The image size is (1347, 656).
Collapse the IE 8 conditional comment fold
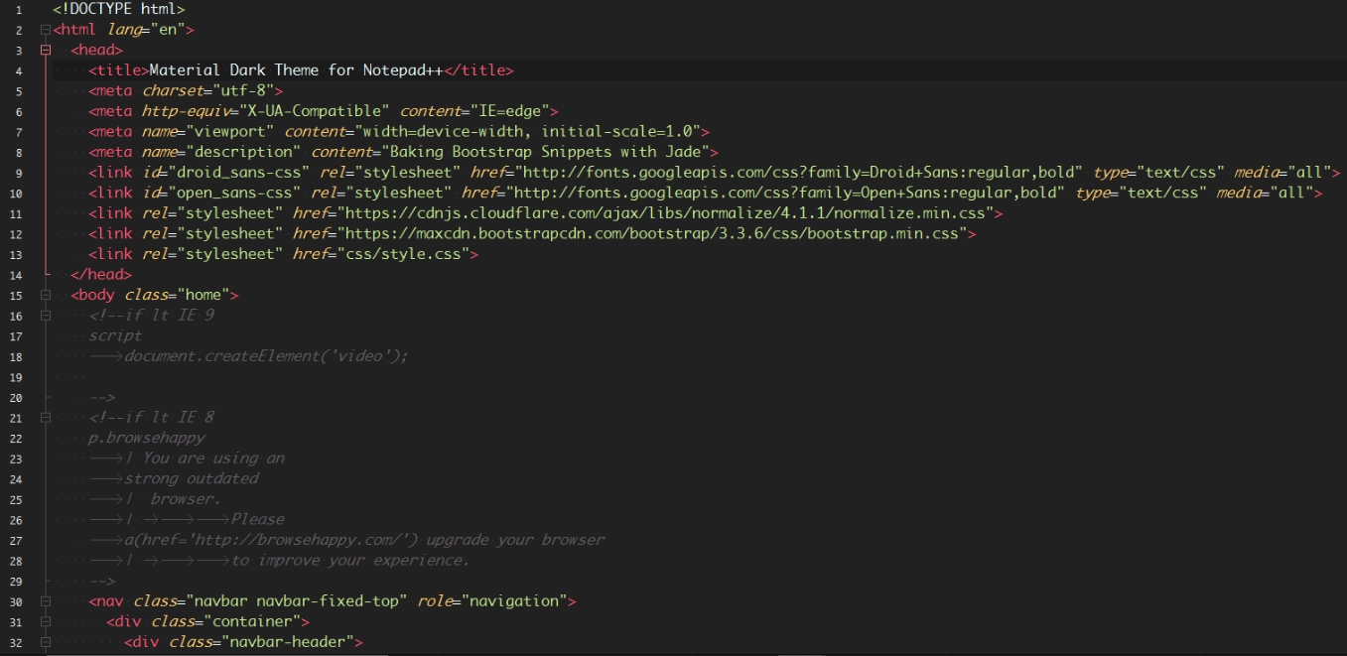pyautogui.click(x=45, y=417)
